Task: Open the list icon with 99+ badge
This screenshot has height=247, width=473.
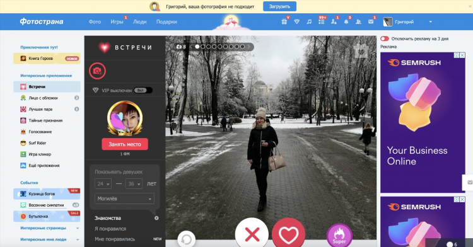Action: tap(322, 21)
